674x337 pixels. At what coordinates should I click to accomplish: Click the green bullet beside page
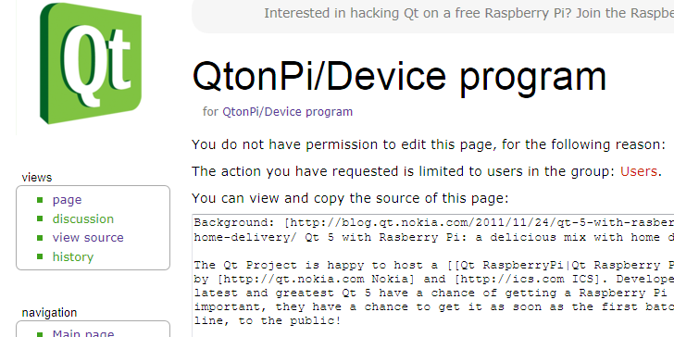tap(40, 199)
